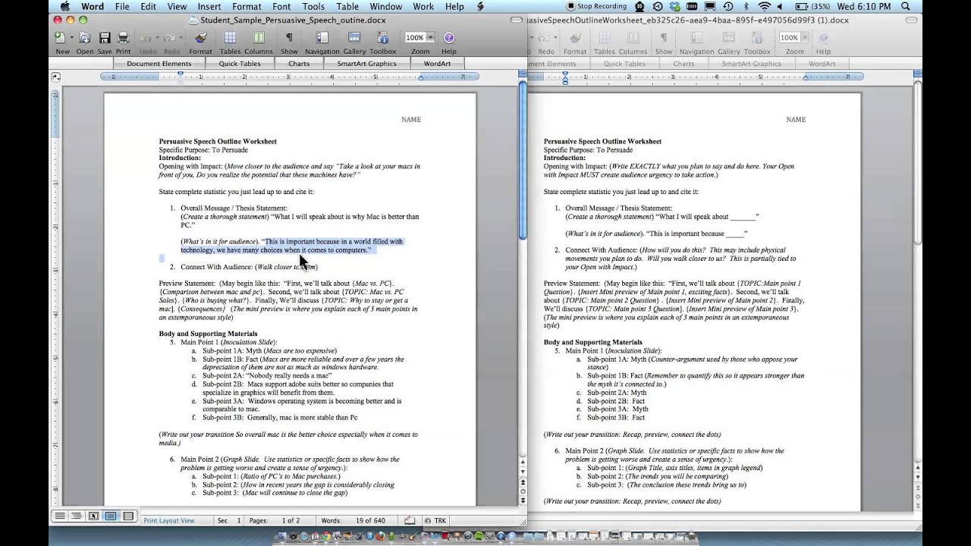The image size is (971, 546).
Task: Toggle the Navigation pane in Student_Sample window
Action: [x=322, y=38]
